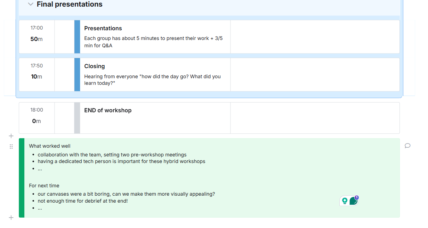
Task: Click the blue color bar of Presentations
Action: (x=77, y=37)
